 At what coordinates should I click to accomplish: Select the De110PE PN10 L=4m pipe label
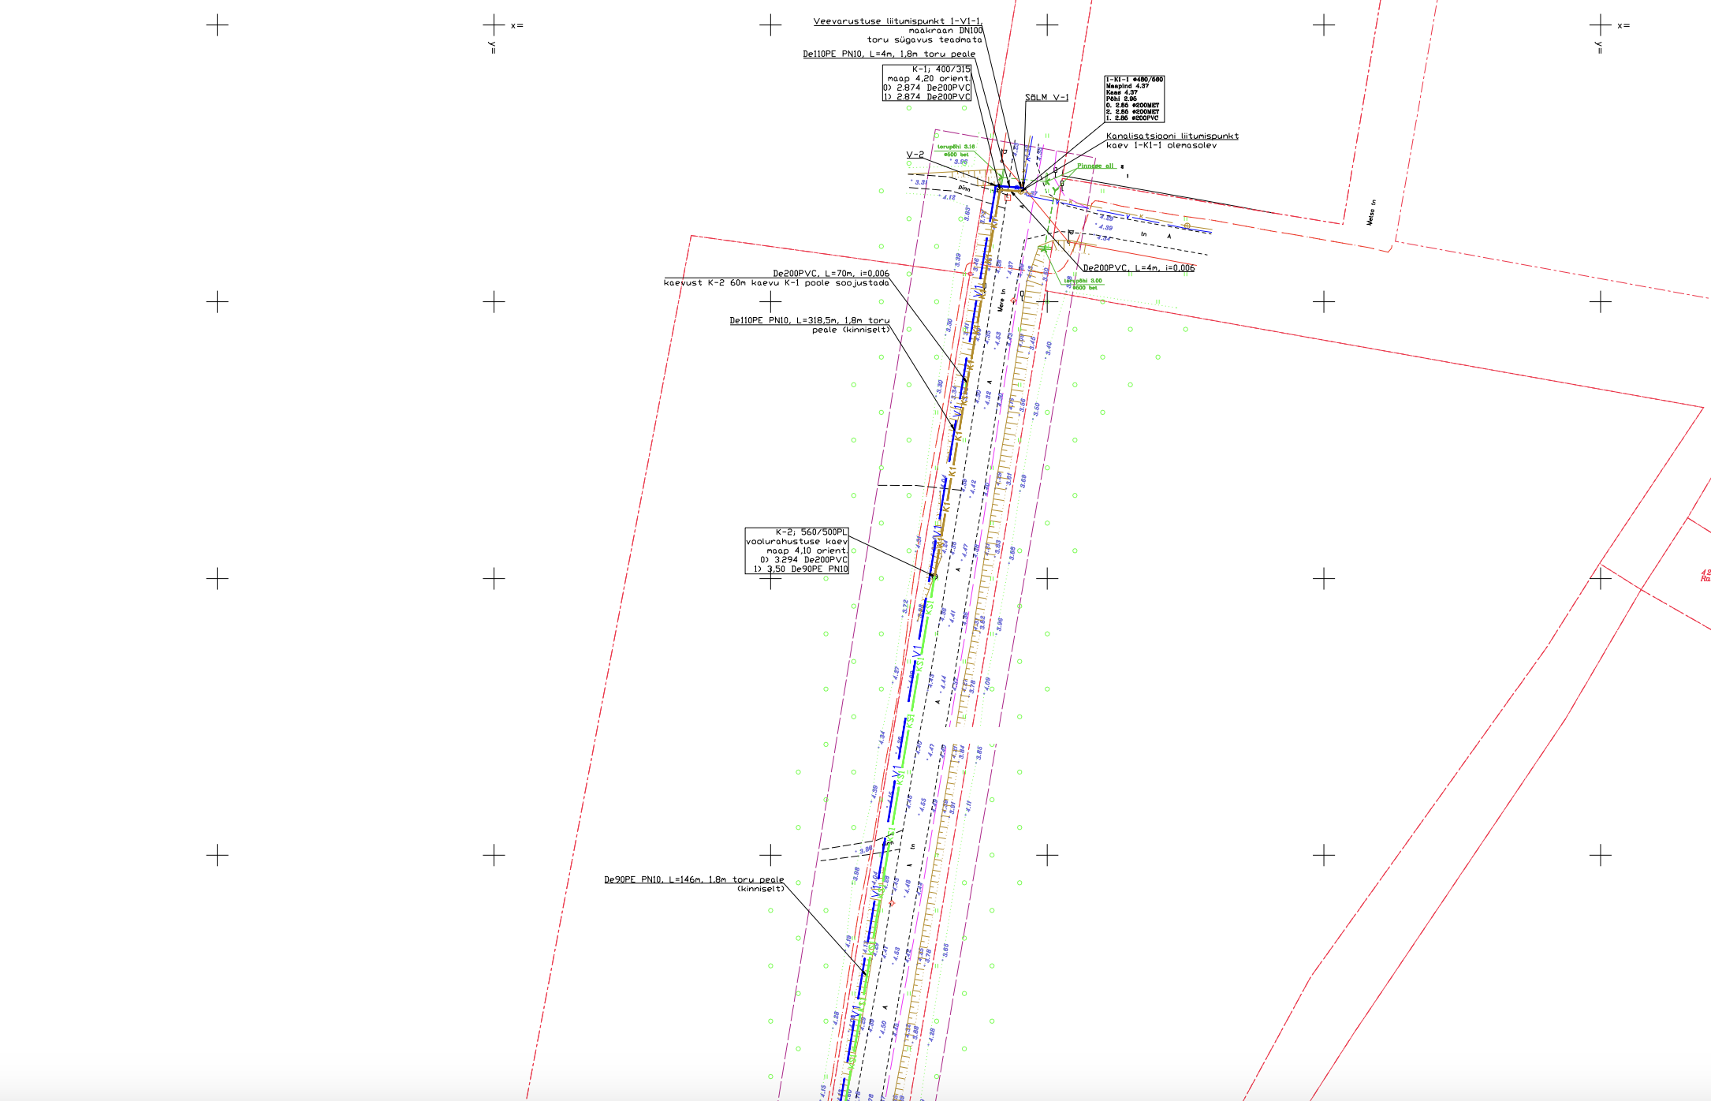[889, 54]
